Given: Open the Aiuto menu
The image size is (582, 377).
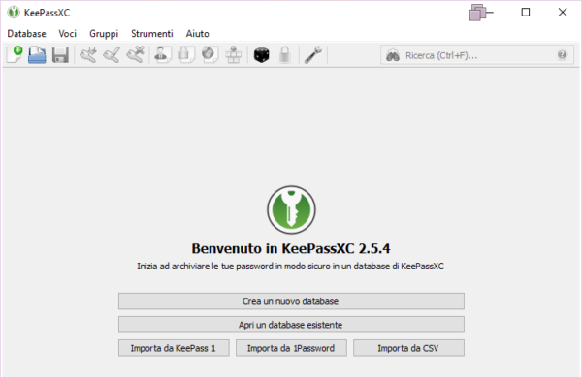Looking at the screenshot, I should (x=198, y=34).
